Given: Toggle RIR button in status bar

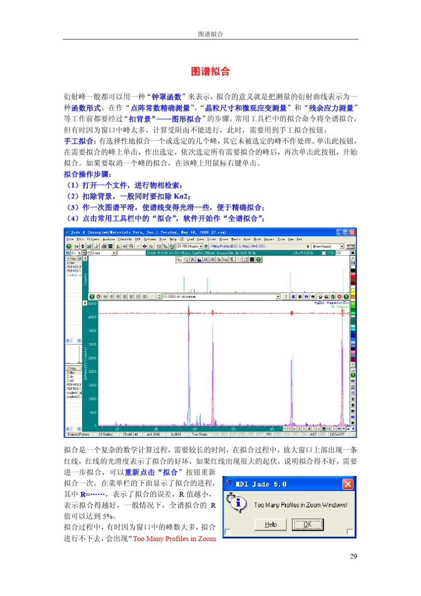Looking at the screenshot, I should tap(323, 434).
